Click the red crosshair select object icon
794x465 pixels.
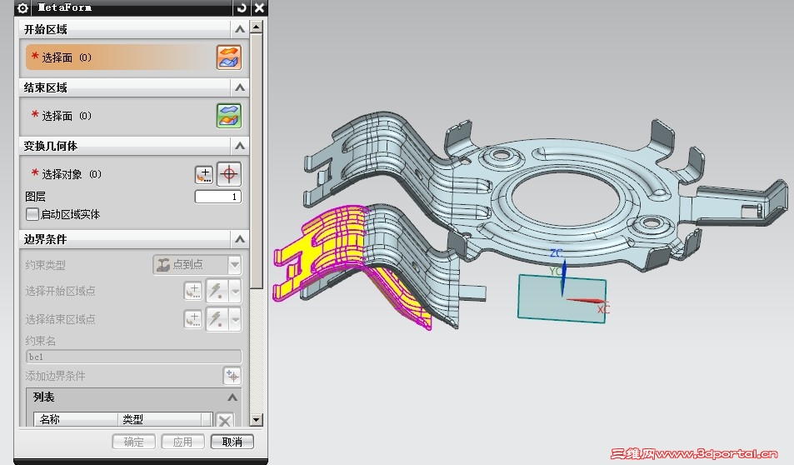[229, 174]
